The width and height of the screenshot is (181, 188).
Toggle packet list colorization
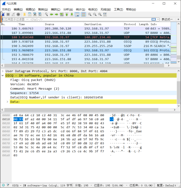coord(83,14)
